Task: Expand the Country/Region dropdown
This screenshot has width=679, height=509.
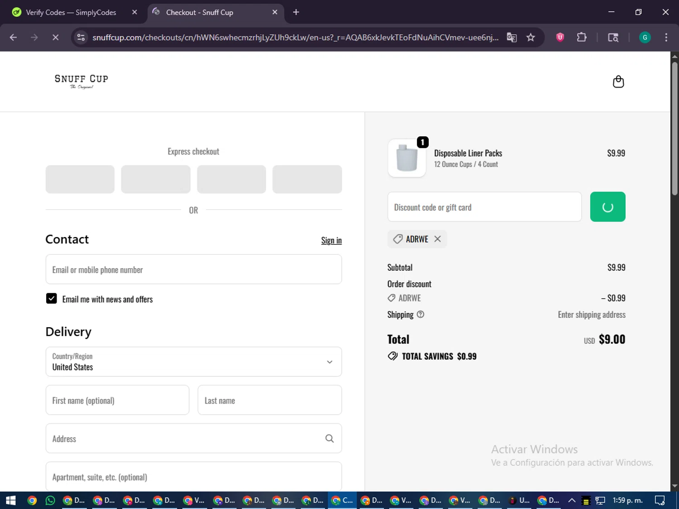Action: [x=194, y=362]
